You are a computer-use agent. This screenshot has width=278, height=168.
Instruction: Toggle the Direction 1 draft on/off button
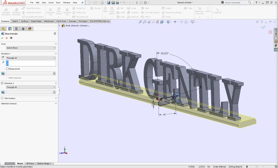pyautogui.click(x=3, y=73)
